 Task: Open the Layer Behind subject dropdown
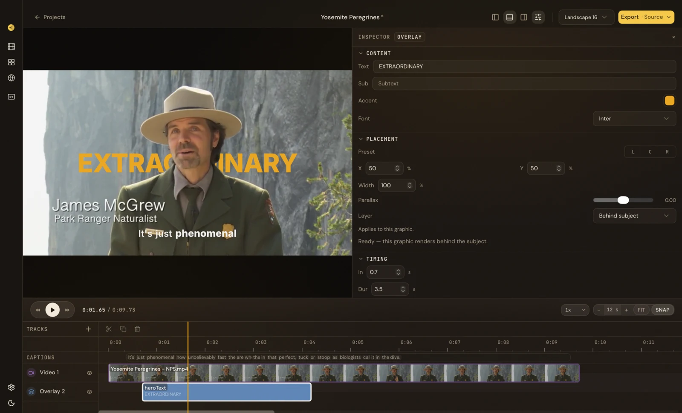tap(634, 216)
